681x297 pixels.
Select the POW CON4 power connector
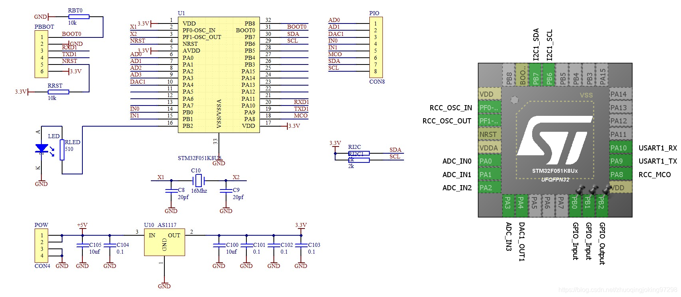42,245
